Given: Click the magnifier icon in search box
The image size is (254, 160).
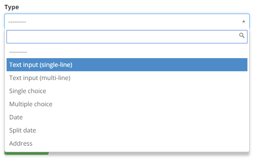Looking at the screenshot, I should [x=242, y=35].
